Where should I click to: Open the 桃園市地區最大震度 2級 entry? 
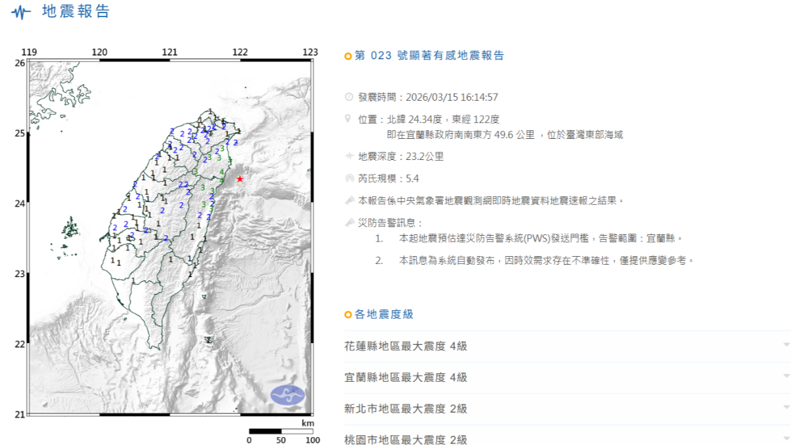pyautogui.click(x=406, y=439)
